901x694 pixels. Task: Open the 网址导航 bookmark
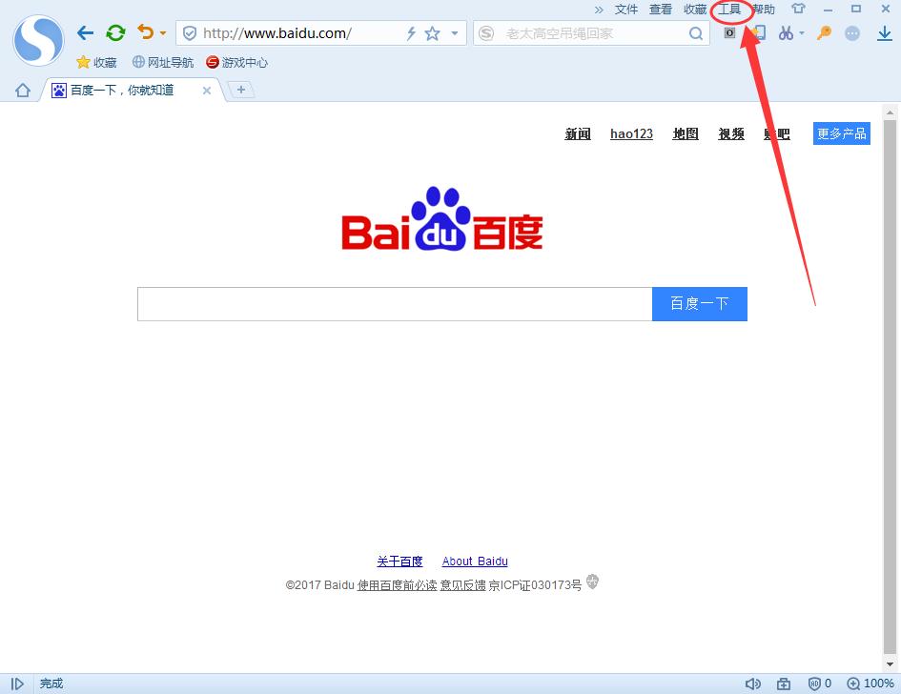pyautogui.click(x=163, y=62)
